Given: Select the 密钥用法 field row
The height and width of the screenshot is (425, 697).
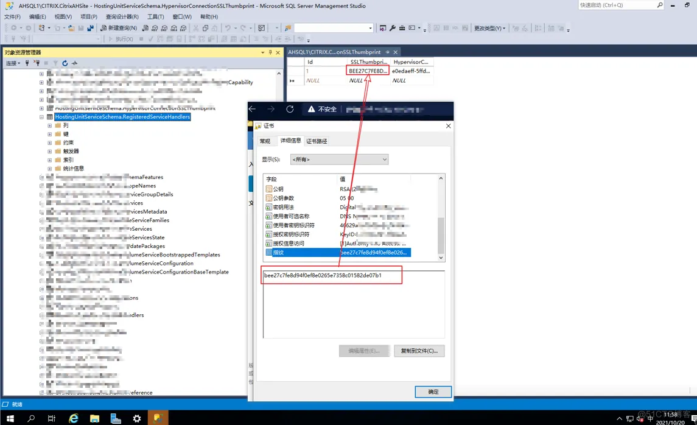Looking at the screenshot, I should 338,207.
